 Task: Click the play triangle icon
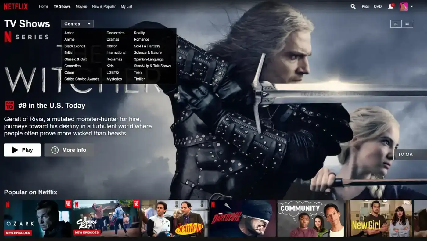click(x=15, y=150)
